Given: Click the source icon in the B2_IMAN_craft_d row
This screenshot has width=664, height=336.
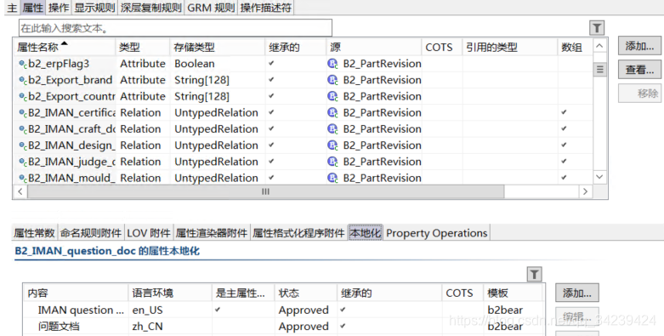Looking at the screenshot, I should click(332, 128).
